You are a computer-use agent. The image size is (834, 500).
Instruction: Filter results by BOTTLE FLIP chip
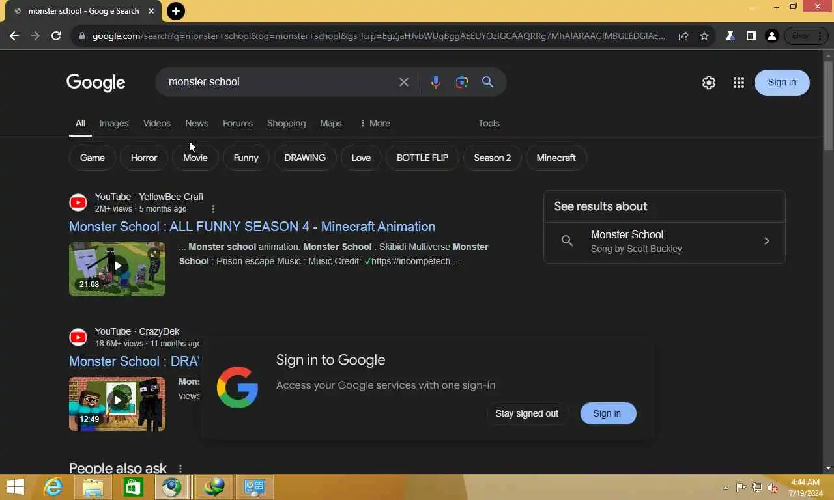422,158
